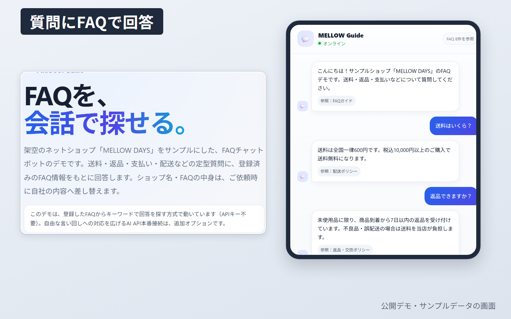The image size is (511, 319).
Task: Click the 質問にFAQで回答 title banner
Action: 92,22
